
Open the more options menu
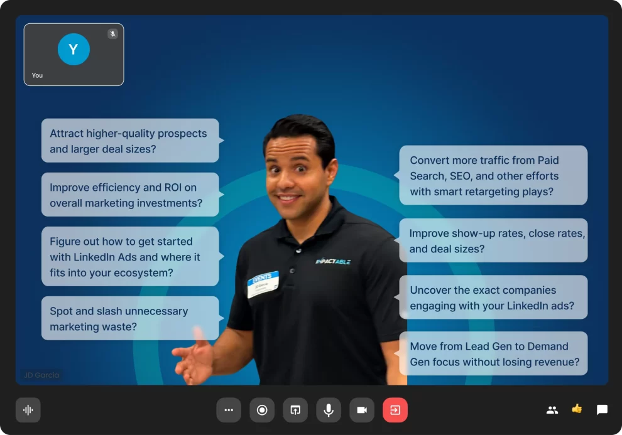(229, 410)
